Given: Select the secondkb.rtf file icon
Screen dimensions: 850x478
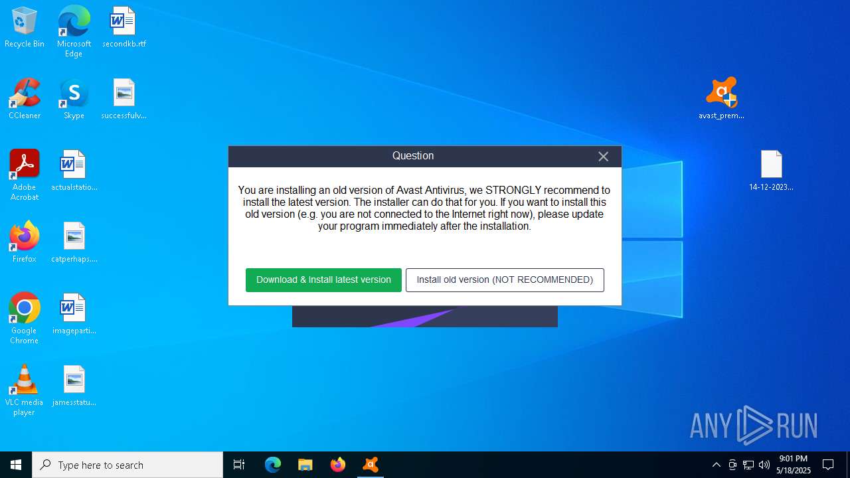Looking at the screenshot, I should (x=124, y=28).
